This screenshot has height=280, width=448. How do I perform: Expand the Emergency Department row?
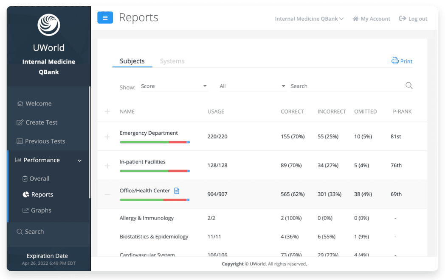[x=107, y=137]
